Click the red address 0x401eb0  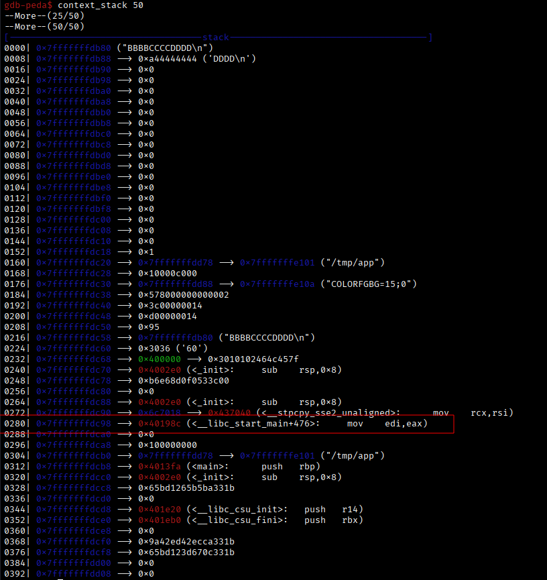tap(160, 520)
